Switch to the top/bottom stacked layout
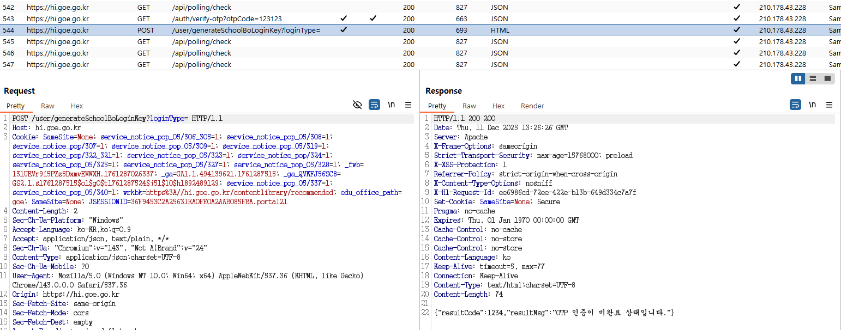The height and width of the screenshot is (330, 841). point(813,79)
